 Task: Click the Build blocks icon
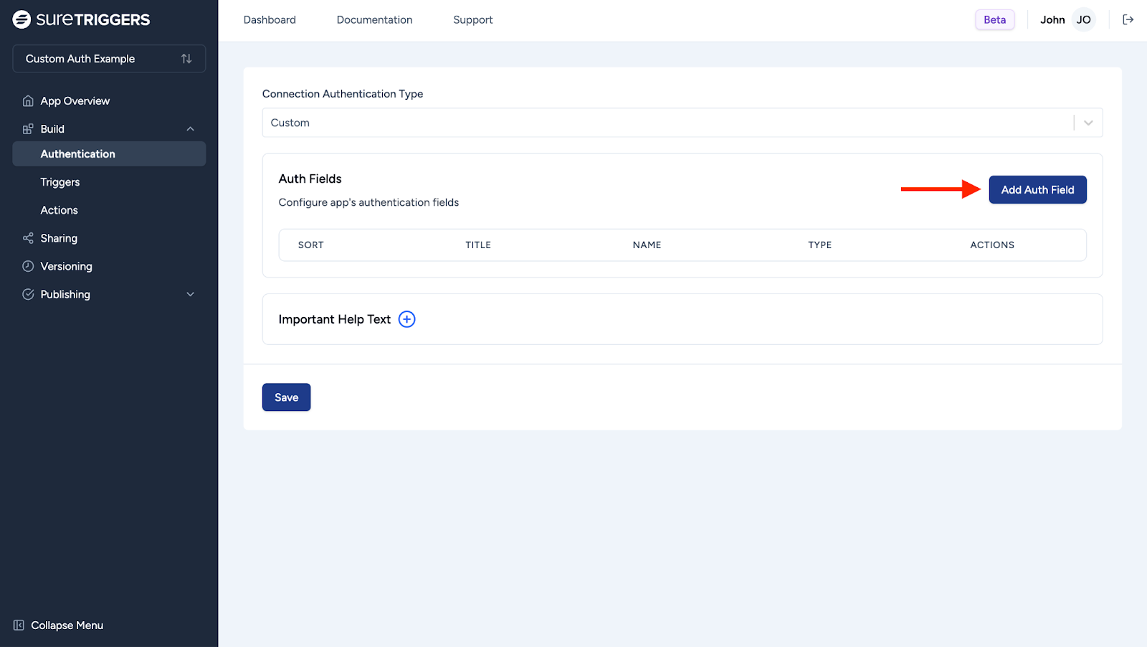point(28,129)
